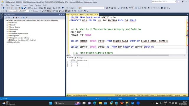Viewport: 189px width, 106px height.
Task: Click the Open File folder icon
Action: click(x=19, y=8)
